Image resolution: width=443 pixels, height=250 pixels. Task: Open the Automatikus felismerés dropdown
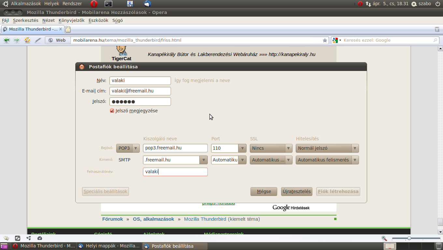[327, 160]
